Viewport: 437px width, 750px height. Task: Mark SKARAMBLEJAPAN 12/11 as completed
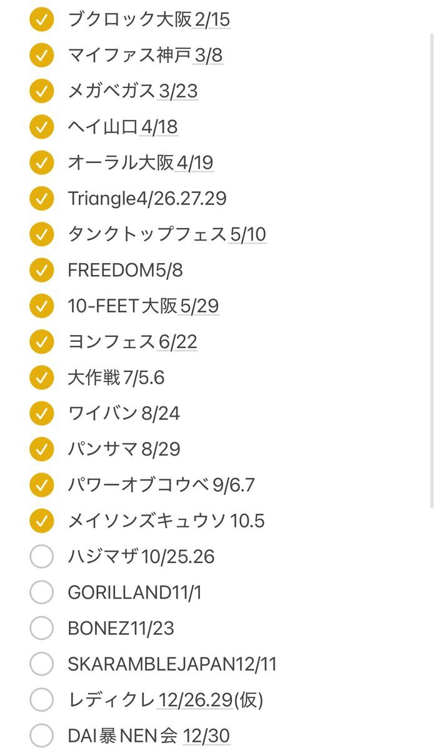(41, 664)
